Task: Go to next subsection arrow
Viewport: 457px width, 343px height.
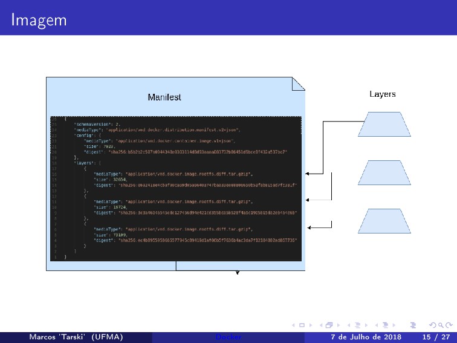Action: coord(366,325)
